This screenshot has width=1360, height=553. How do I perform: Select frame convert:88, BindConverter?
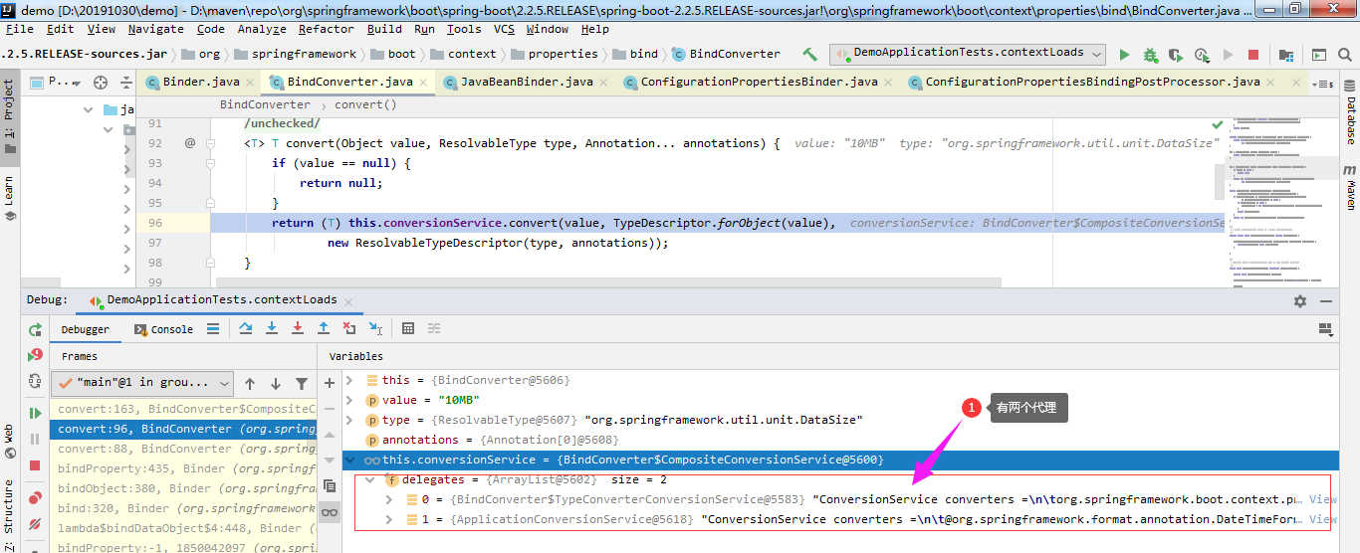pyautogui.click(x=184, y=449)
